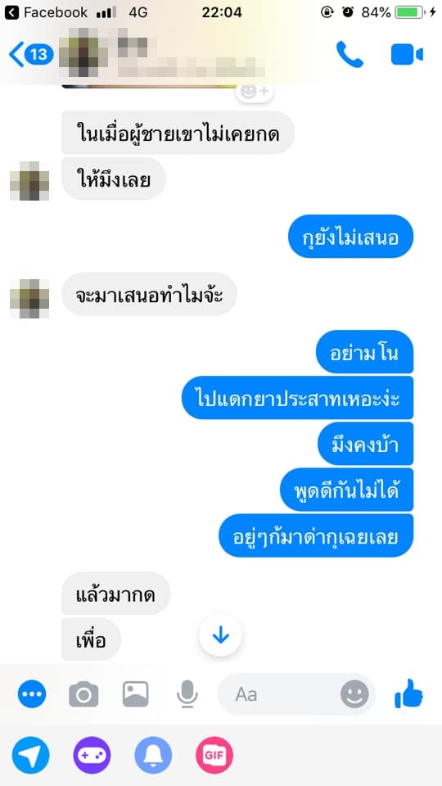The width and height of the screenshot is (442, 786).
Task: Start a video call with the camera icon
Action: [407, 55]
